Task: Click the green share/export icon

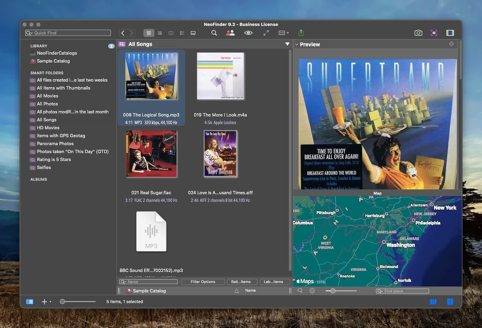Action: click(301, 33)
